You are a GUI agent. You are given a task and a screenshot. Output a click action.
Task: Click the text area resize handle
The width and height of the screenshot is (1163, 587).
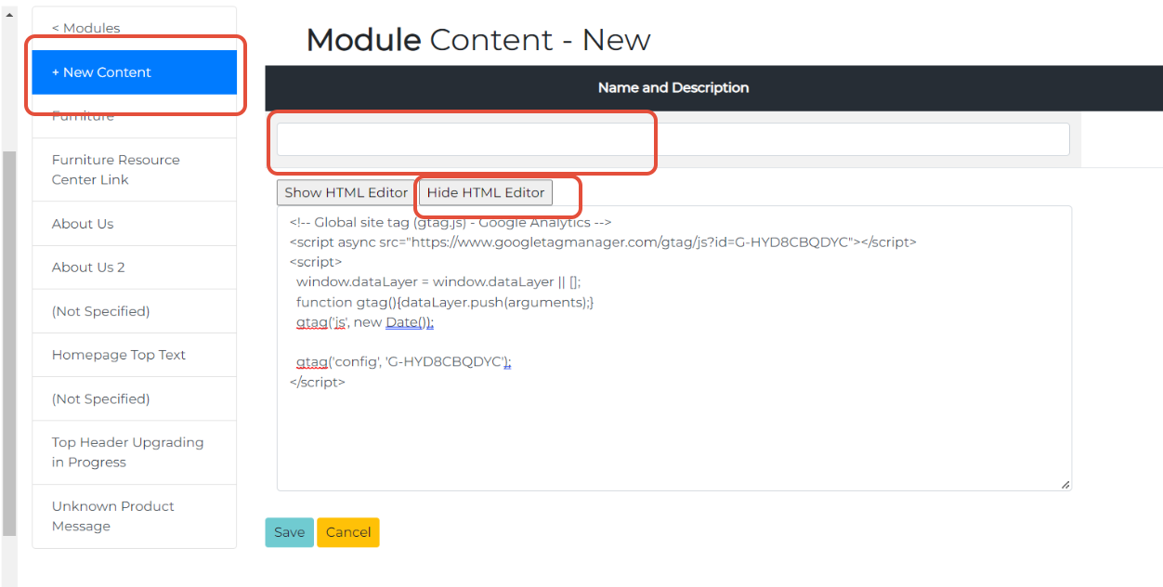[x=1065, y=485]
